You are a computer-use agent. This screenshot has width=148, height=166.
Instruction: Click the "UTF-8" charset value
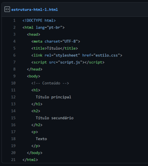70,41
